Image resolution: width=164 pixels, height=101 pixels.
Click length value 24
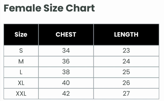(126, 61)
